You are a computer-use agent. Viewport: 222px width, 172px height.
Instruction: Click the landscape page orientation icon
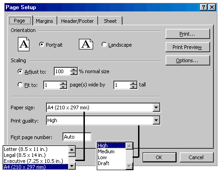[86, 44]
